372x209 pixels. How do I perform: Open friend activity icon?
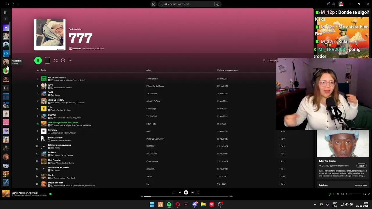click(x=334, y=4)
